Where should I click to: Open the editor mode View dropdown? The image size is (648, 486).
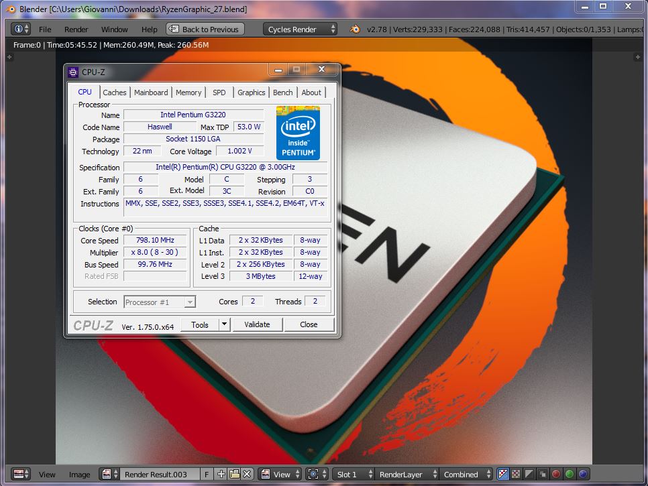pyautogui.click(x=280, y=474)
